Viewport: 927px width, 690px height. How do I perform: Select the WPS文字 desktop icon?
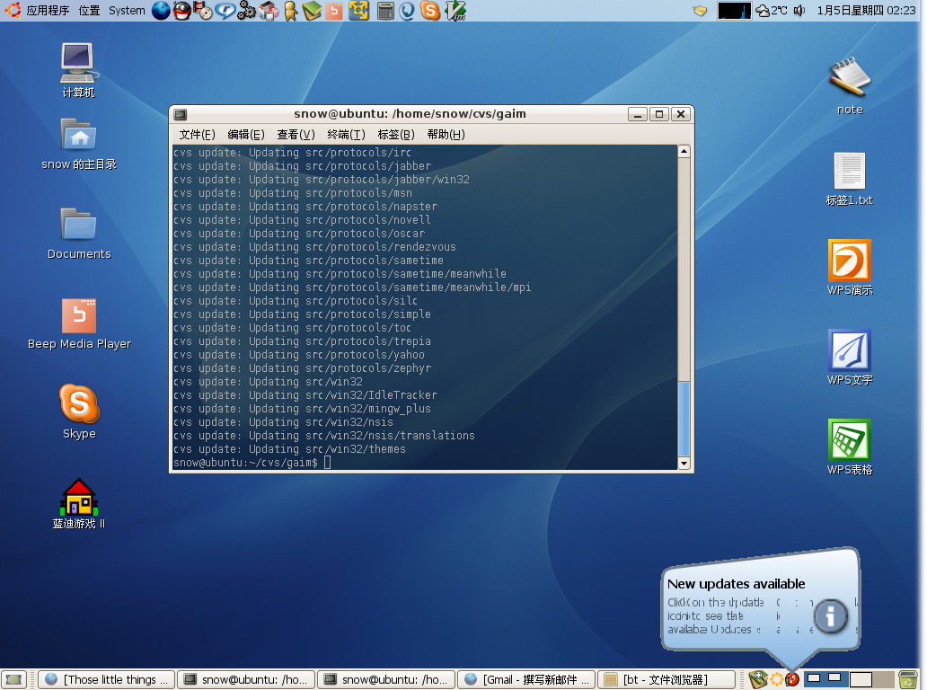coord(850,357)
